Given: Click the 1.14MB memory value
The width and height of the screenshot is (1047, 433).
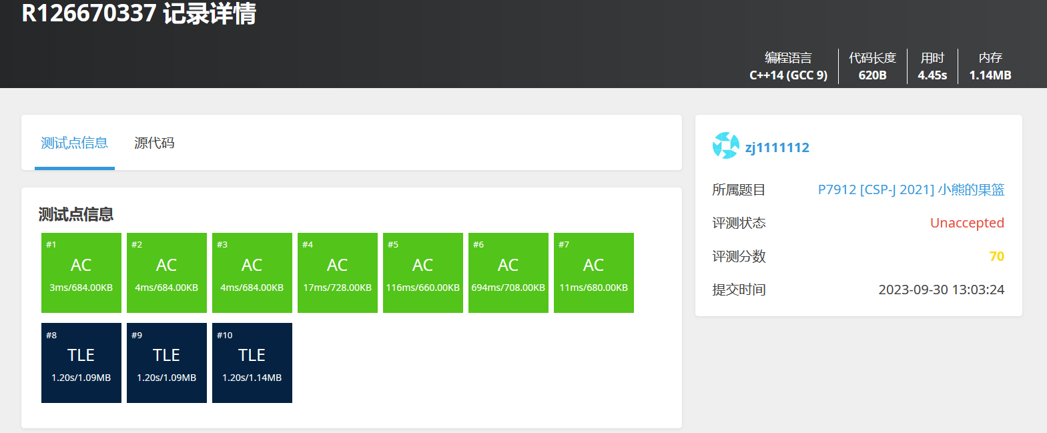Looking at the screenshot, I should click(x=990, y=75).
